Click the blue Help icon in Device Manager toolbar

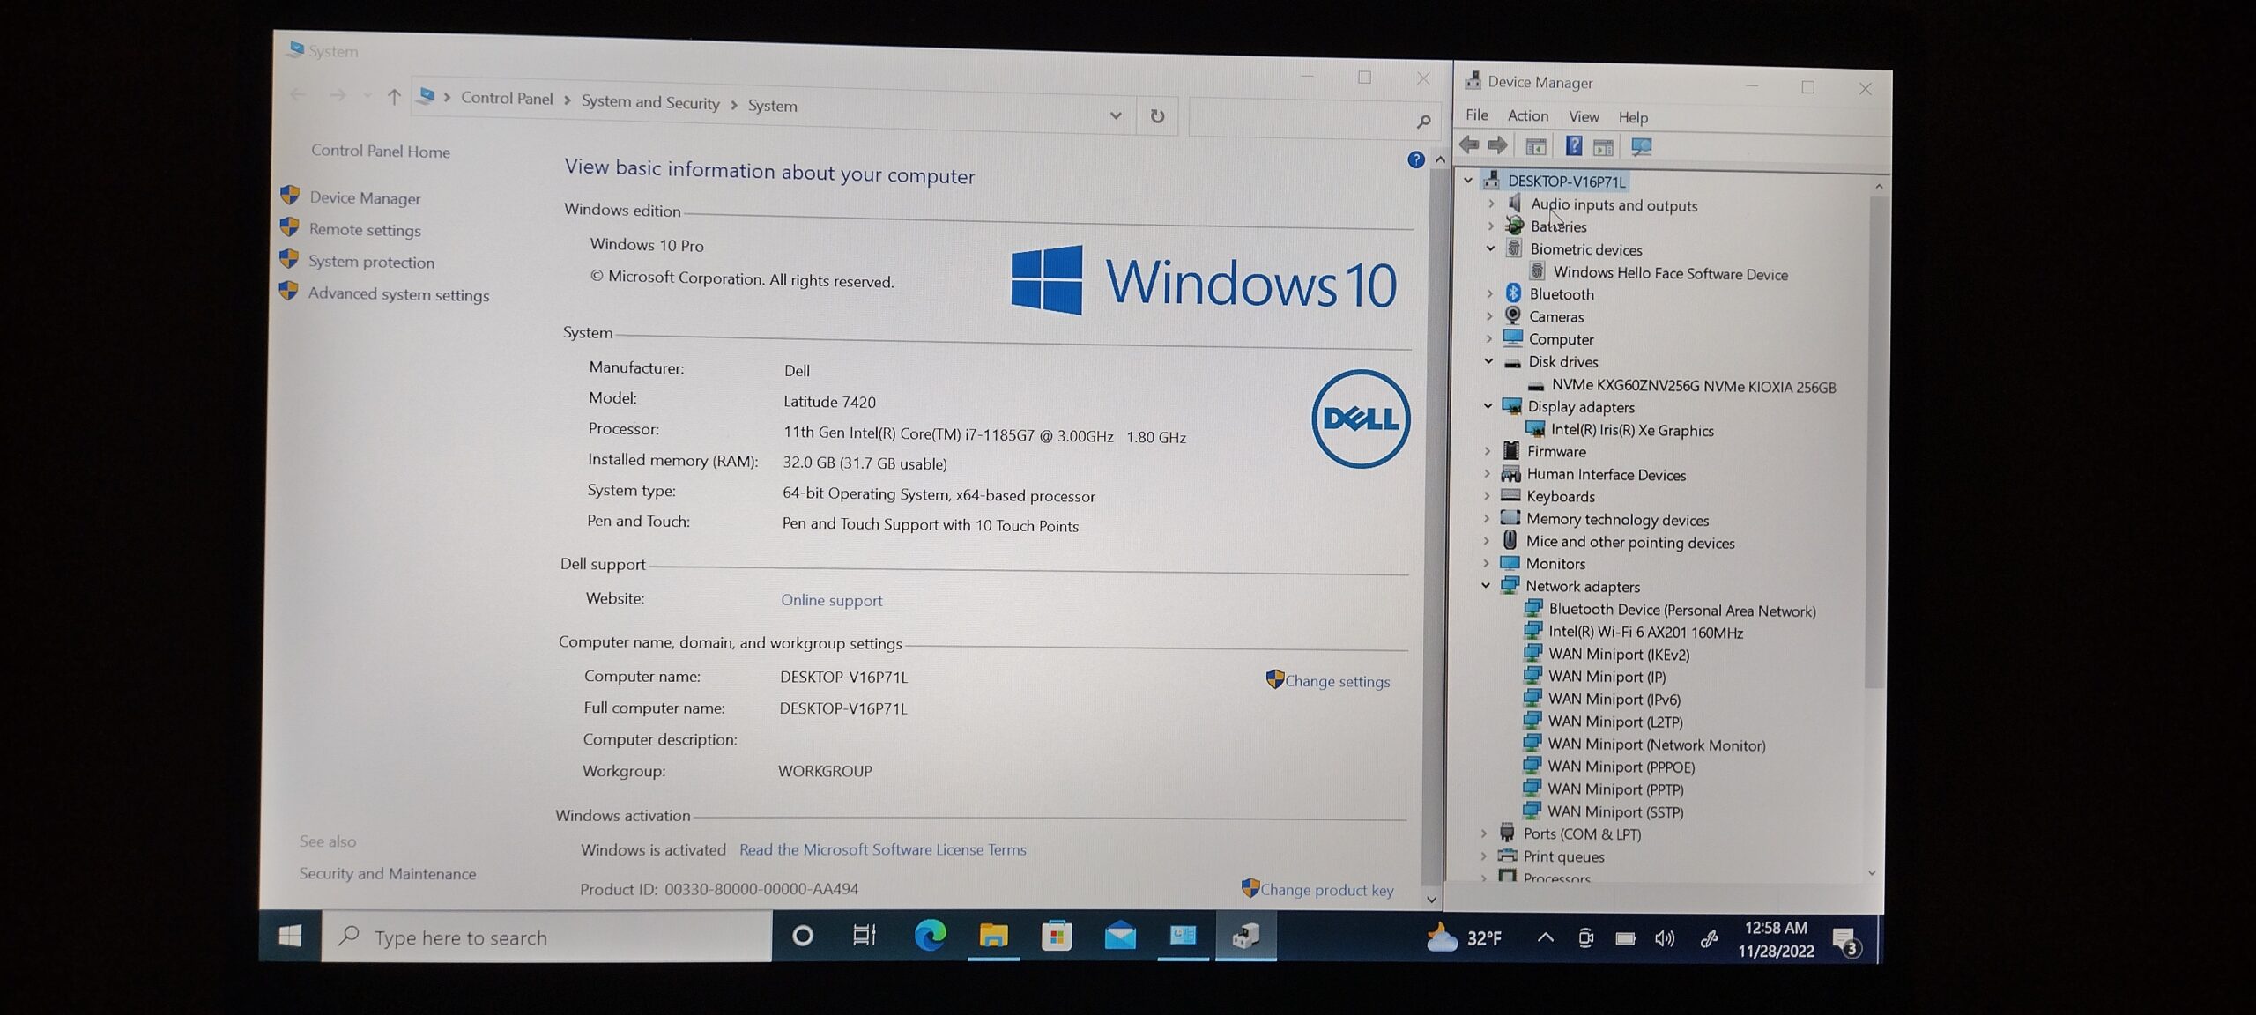coord(1573,146)
